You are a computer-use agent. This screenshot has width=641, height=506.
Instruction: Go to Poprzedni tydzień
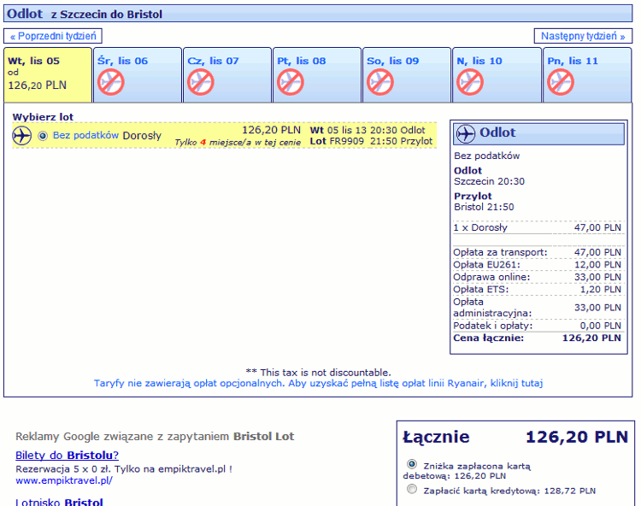(53, 36)
